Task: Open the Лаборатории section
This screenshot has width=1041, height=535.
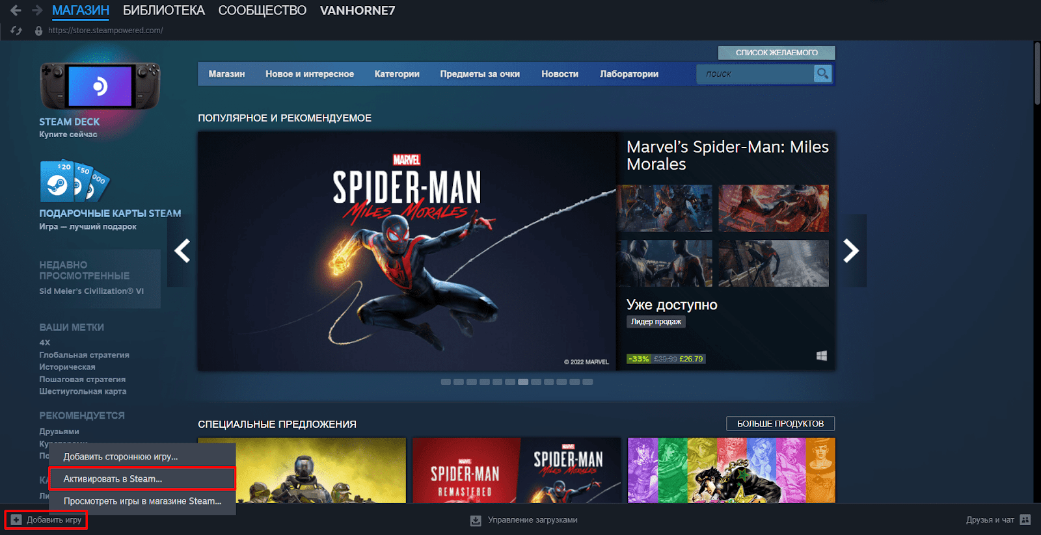Action: [629, 74]
